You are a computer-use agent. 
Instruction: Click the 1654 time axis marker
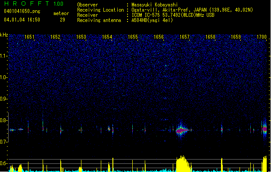107,37
